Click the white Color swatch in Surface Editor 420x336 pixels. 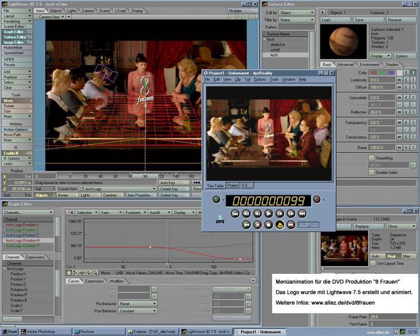[399, 73]
